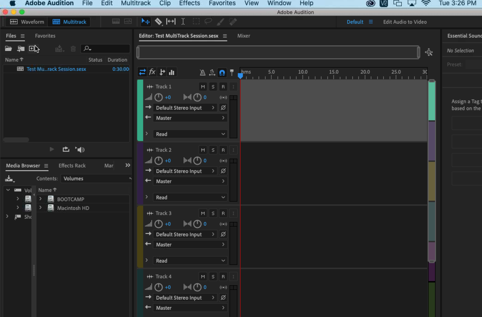Switch to the Waveform view

pyautogui.click(x=27, y=22)
